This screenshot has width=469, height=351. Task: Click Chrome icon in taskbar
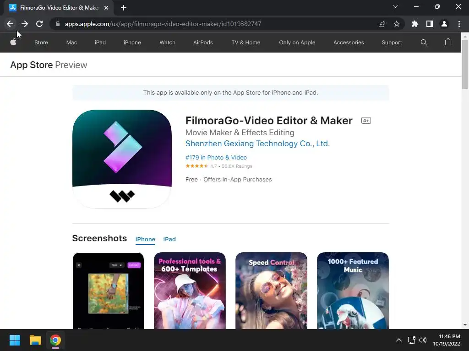click(x=55, y=340)
